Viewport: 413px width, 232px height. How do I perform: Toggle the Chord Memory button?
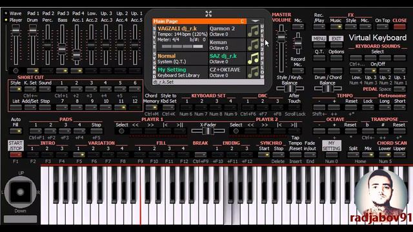151,107
